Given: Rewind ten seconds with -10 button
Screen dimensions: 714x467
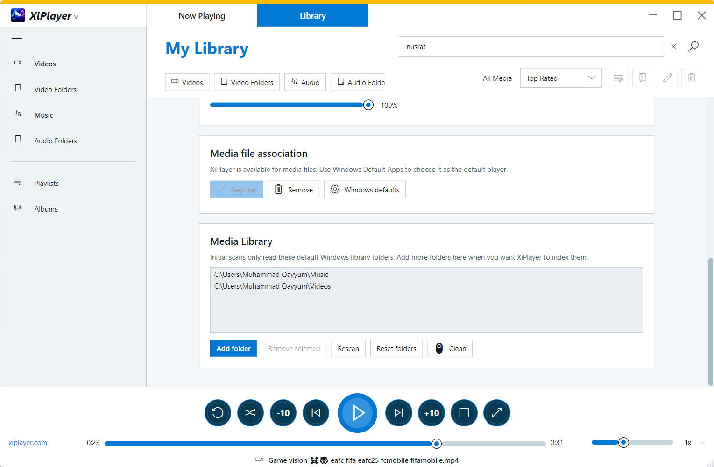Looking at the screenshot, I should point(283,413).
